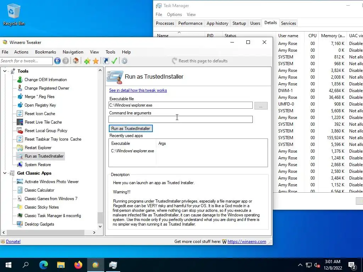Open Windows Start menu

9,265
